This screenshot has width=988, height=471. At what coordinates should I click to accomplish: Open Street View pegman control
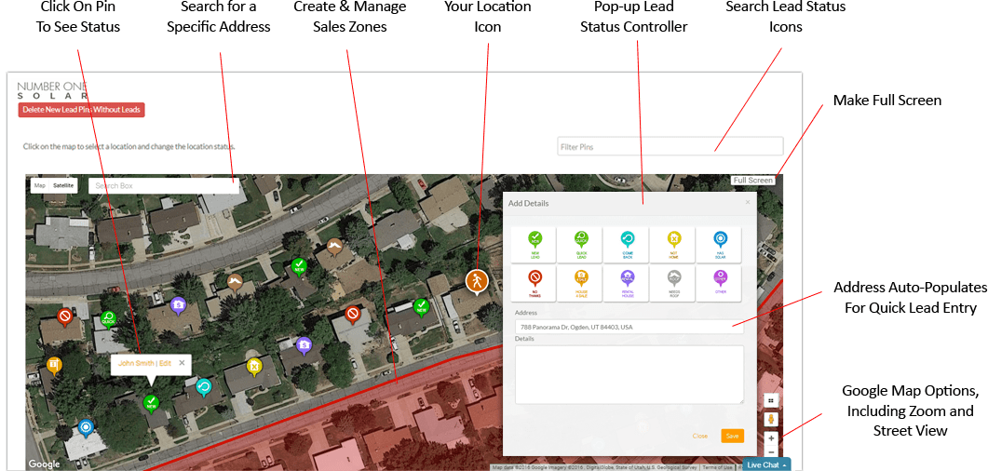coord(772,420)
